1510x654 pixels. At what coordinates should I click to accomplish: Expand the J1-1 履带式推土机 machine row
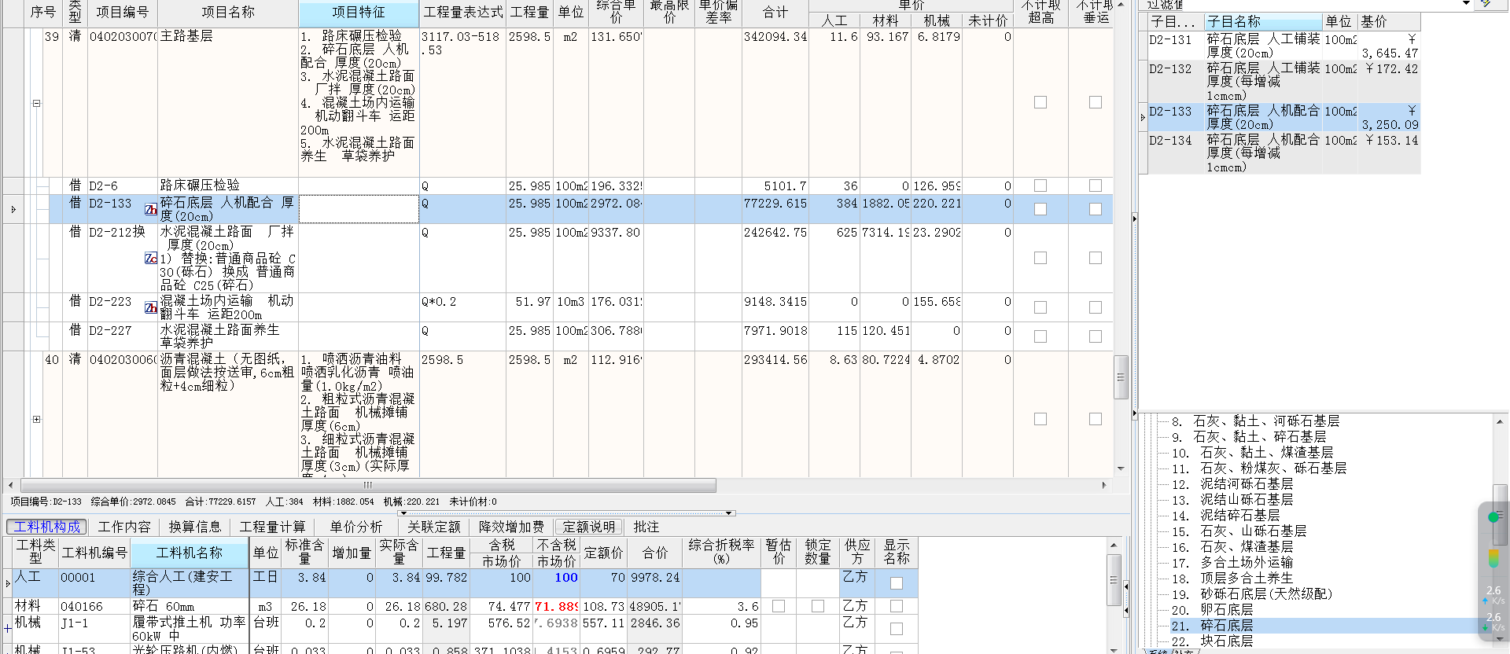[x=7, y=628]
